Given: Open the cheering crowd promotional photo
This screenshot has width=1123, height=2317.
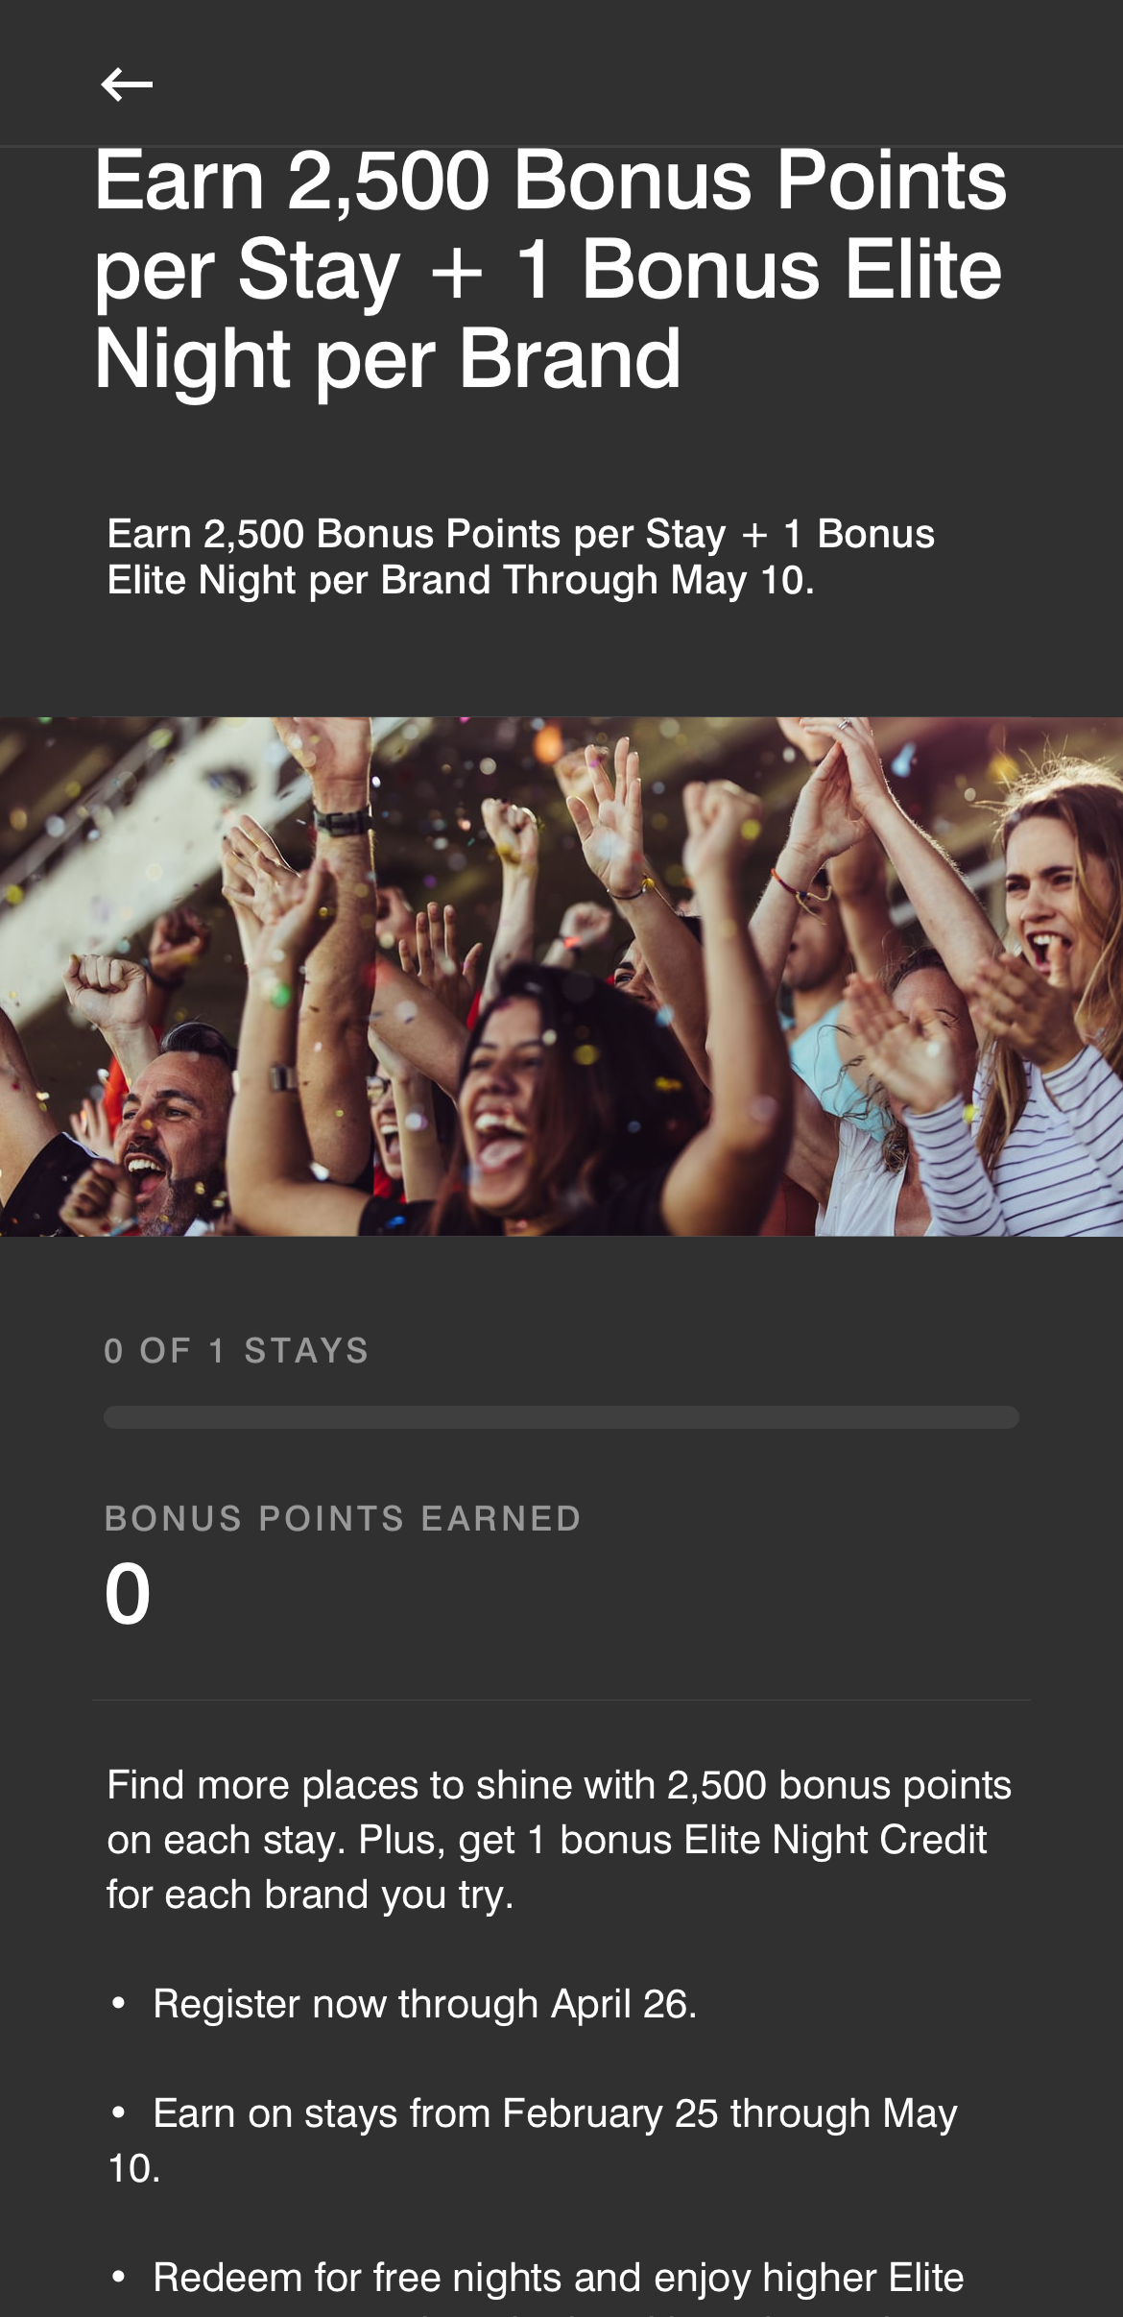Looking at the screenshot, I should pos(561,977).
